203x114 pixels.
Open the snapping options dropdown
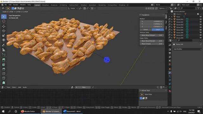[x=88, y=9]
